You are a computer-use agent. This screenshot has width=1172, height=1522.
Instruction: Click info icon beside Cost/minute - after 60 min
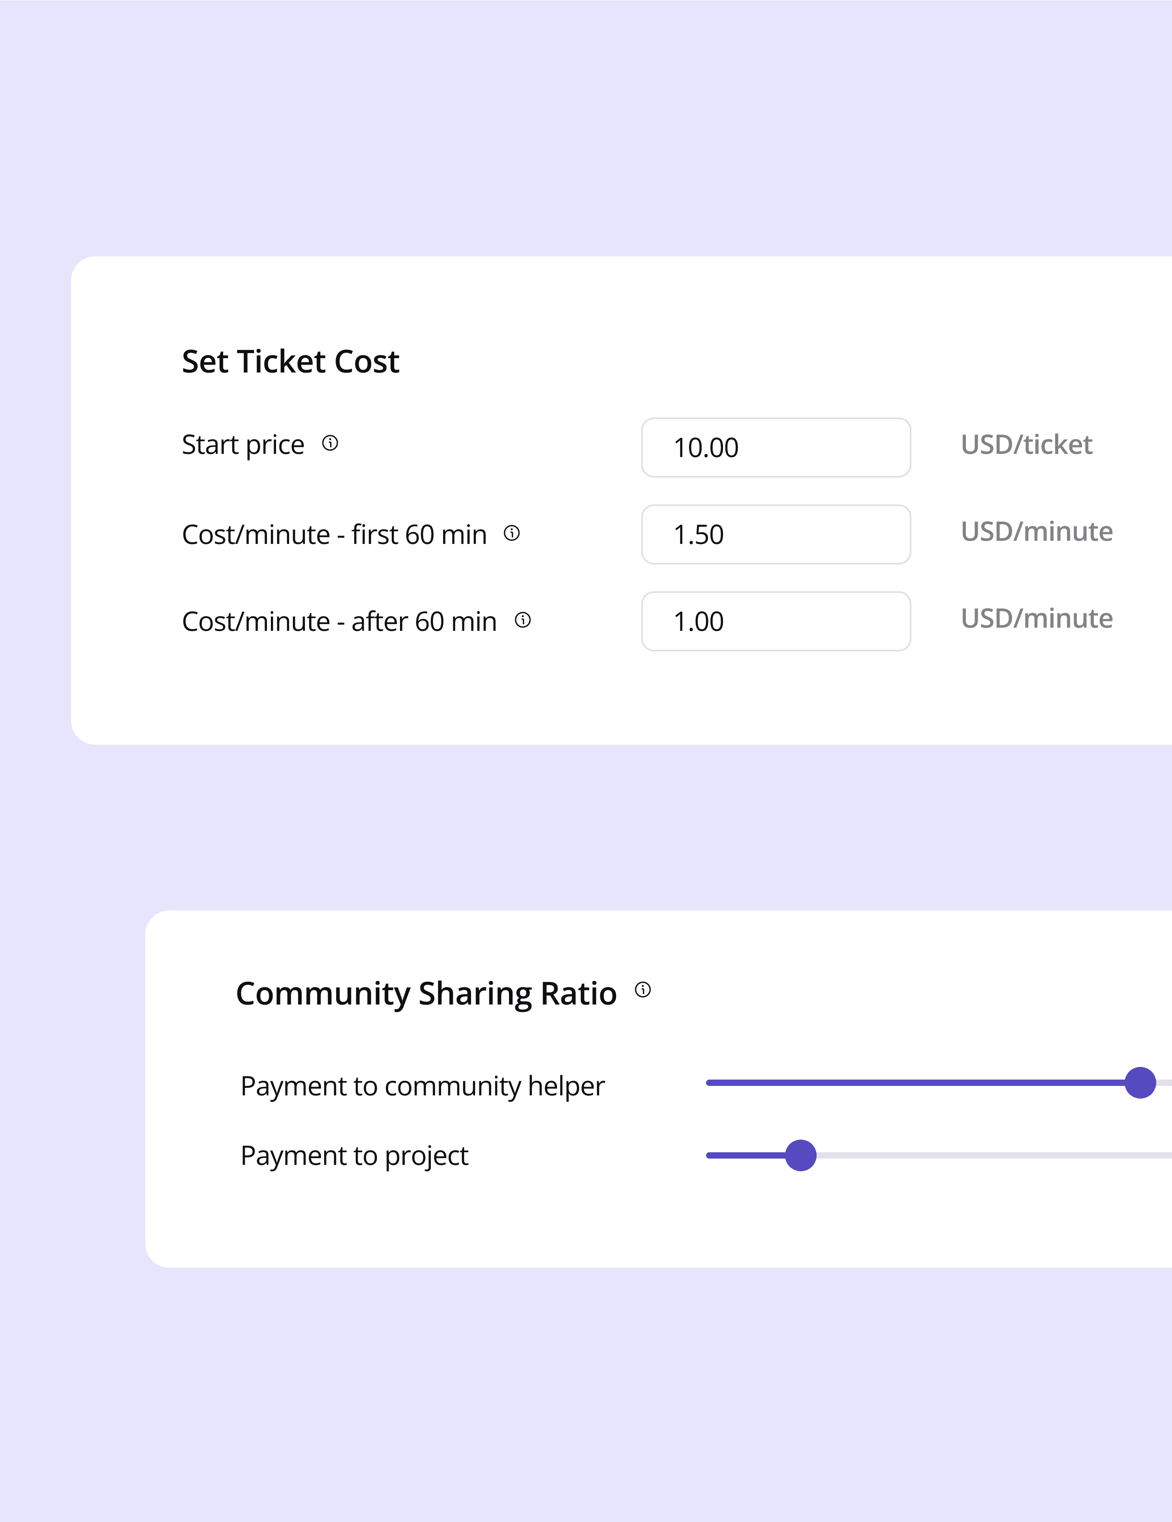(522, 620)
